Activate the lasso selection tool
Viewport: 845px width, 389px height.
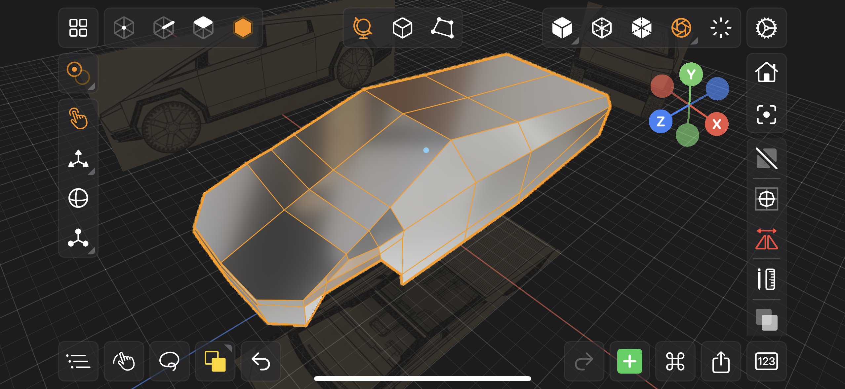(x=169, y=361)
